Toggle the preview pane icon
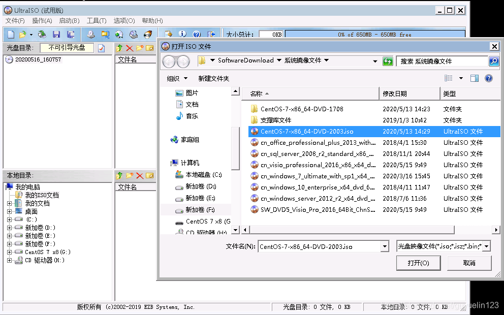Viewport: 504px width, 315px height. [475, 78]
